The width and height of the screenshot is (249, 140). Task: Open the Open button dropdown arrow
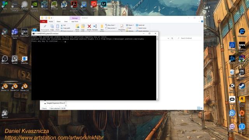133,25
